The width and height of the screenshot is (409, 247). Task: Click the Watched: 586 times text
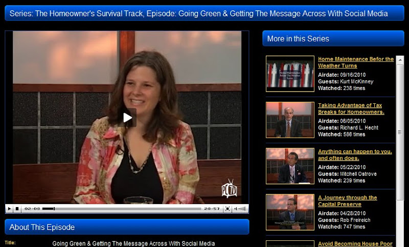342,134
